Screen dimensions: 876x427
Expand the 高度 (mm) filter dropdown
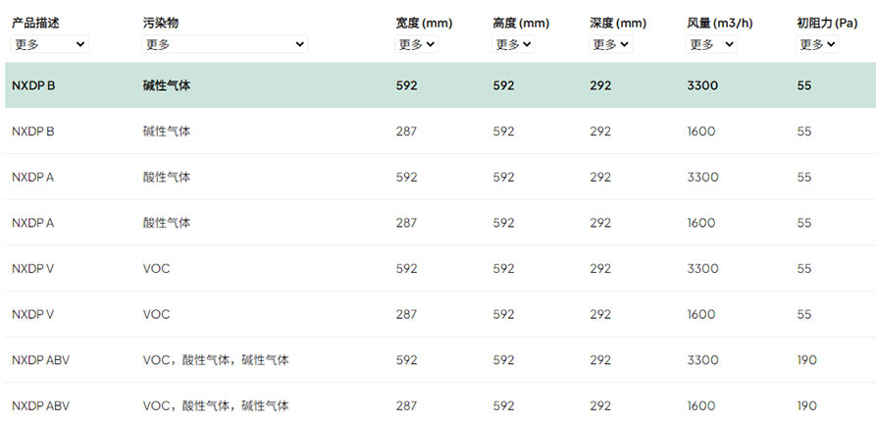pyautogui.click(x=513, y=44)
